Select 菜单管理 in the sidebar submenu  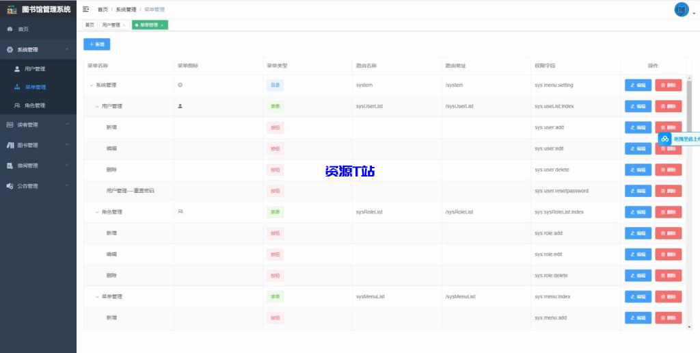pyautogui.click(x=36, y=88)
